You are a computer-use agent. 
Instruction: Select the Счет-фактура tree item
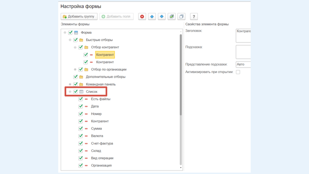[x=102, y=143]
